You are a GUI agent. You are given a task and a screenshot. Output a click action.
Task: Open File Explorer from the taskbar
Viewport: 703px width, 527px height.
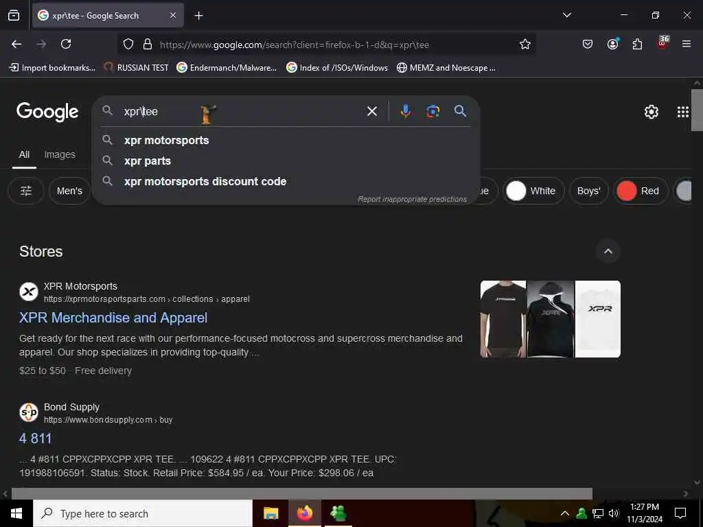coord(270,513)
